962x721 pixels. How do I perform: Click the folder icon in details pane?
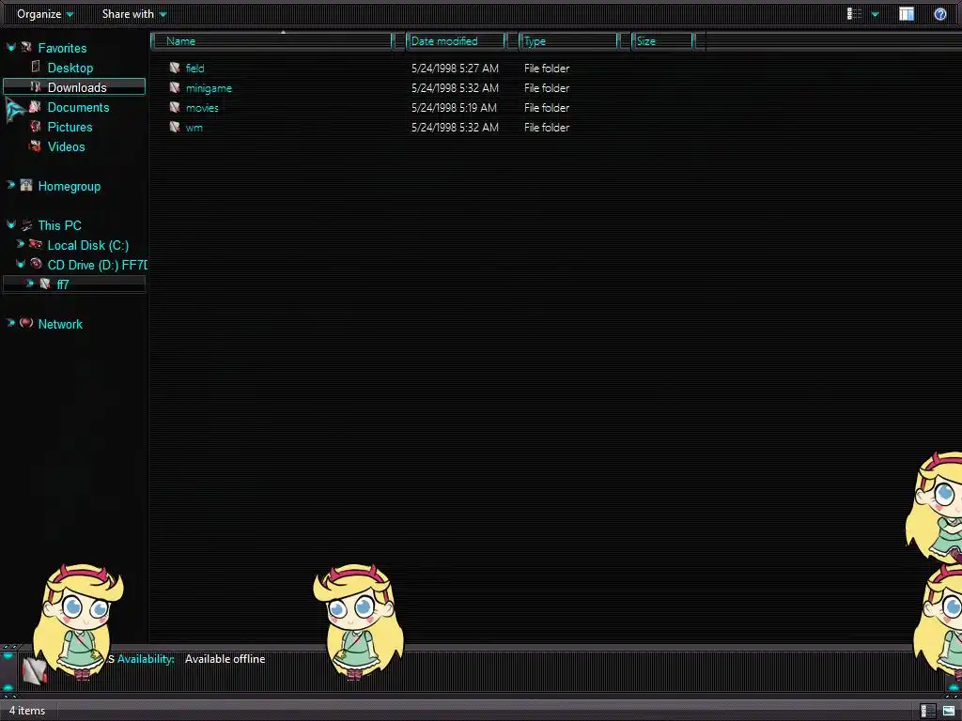click(x=35, y=669)
